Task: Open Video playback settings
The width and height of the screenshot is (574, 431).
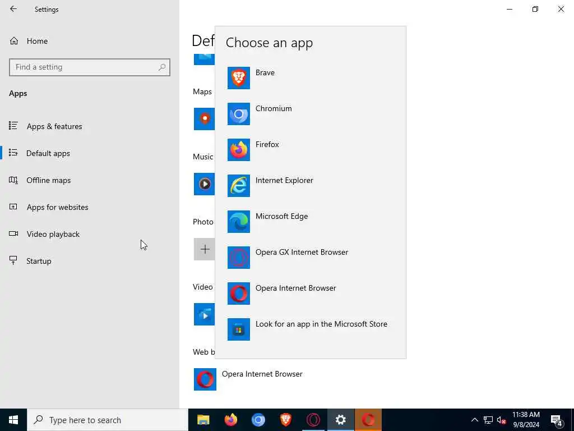Action: tap(90, 234)
